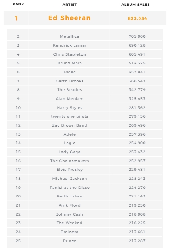
Task: Click the Pink Floyd artist cell
Action: 69,205
